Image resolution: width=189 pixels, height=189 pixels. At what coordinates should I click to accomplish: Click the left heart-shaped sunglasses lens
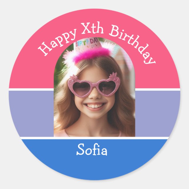tap(82, 89)
